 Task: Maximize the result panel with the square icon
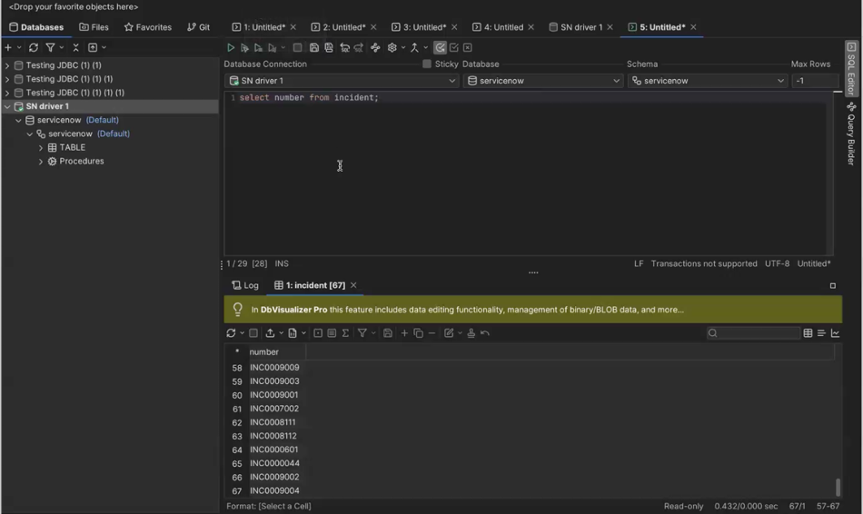point(833,286)
